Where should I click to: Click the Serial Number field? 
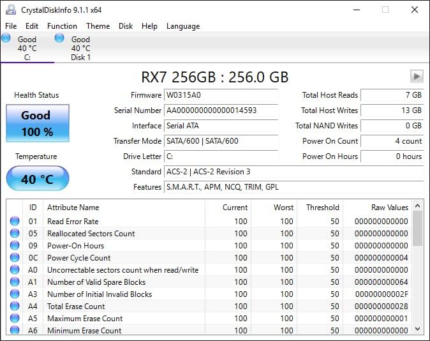pos(221,110)
